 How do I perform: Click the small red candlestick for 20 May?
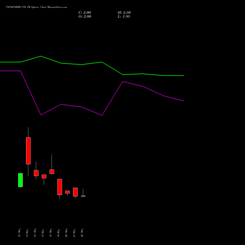pos(68,192)
